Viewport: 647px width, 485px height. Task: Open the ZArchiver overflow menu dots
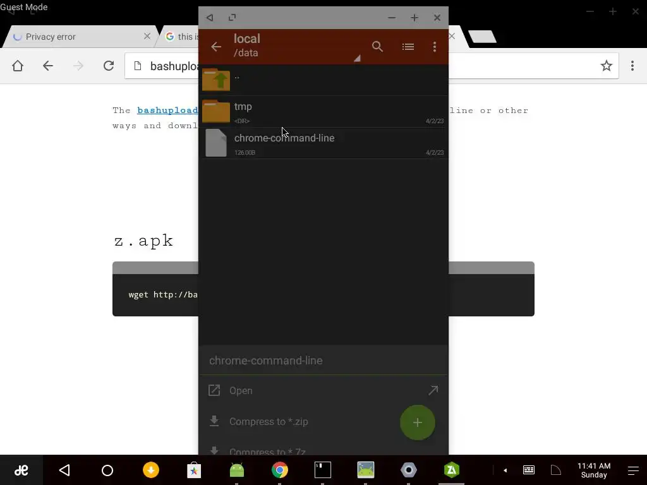click(x=435, y=47)
